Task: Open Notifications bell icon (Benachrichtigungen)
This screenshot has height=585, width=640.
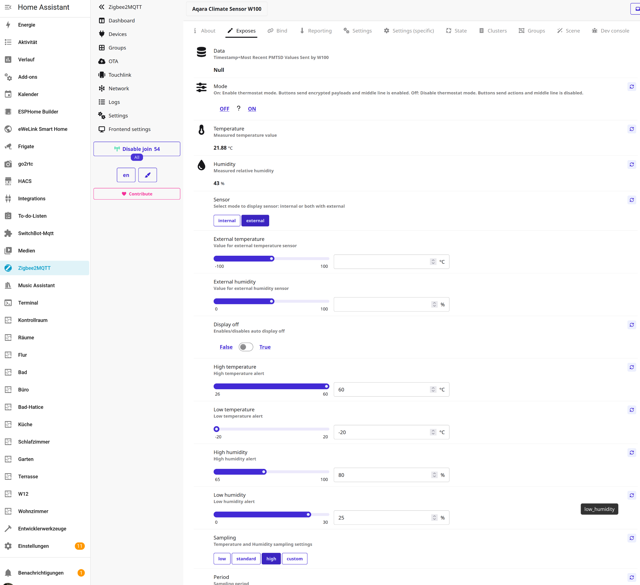Action: pyautogui.click(x=8, y=573)
